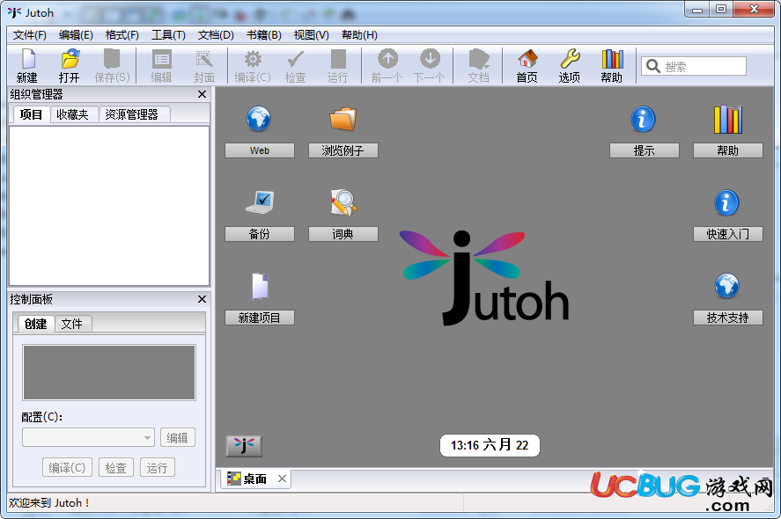Screen dimensions: 781x519
Task: Click the 编译(C) gear icon in the toolbar
Action: (x=253, y=59)
